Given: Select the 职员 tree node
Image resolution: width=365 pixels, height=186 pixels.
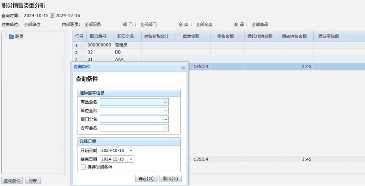Looking at the screenshot, I should [x=19, y=37].
